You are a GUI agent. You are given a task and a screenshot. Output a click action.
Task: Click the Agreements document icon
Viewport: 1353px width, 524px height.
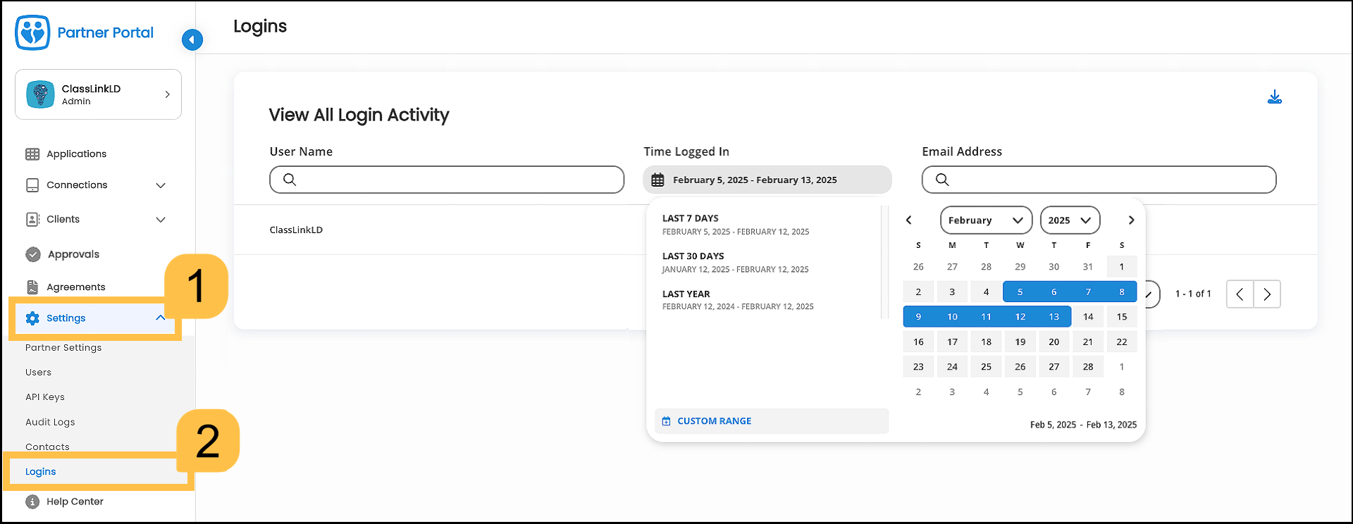click(32, 287)
